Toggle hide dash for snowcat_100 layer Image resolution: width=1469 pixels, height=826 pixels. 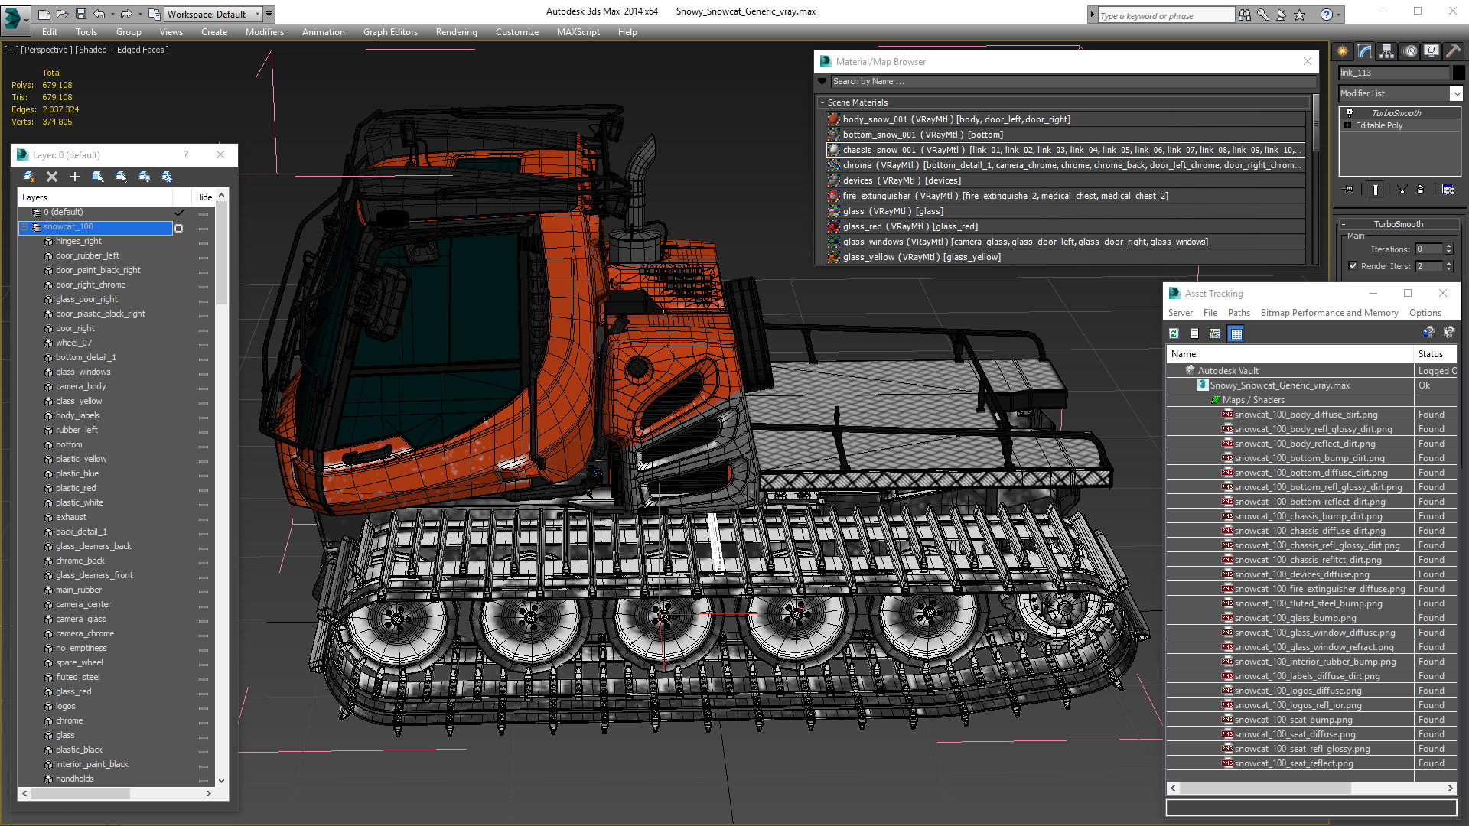tap(204, 229)
